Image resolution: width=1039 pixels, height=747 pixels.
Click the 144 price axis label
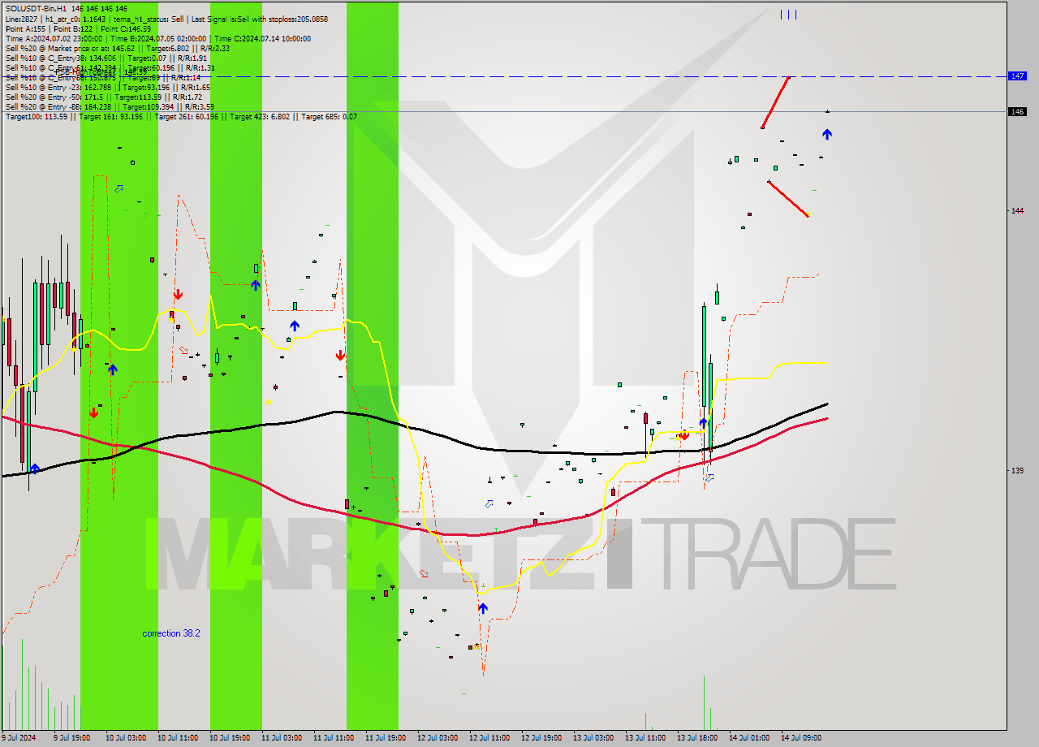[x=1017, y=210]
